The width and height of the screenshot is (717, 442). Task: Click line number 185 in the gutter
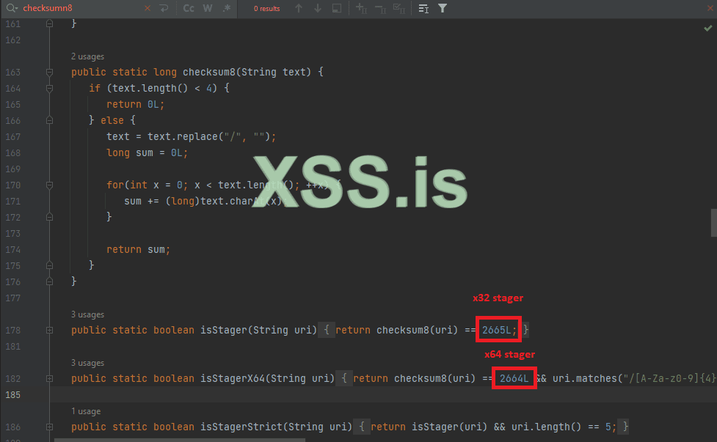(x=12, y=394)
